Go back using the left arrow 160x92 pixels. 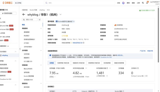(x=24, y=14)
